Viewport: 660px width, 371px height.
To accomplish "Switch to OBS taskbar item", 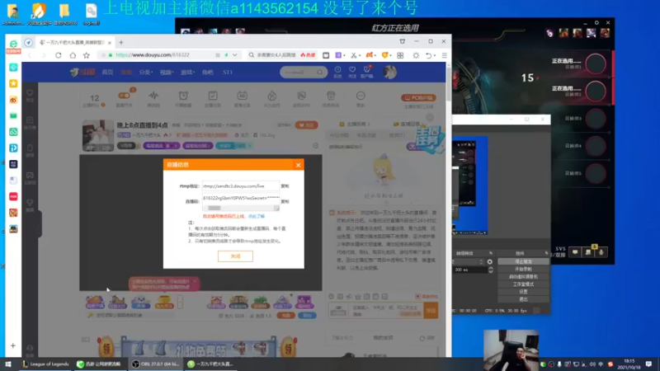I will point(155,364).
